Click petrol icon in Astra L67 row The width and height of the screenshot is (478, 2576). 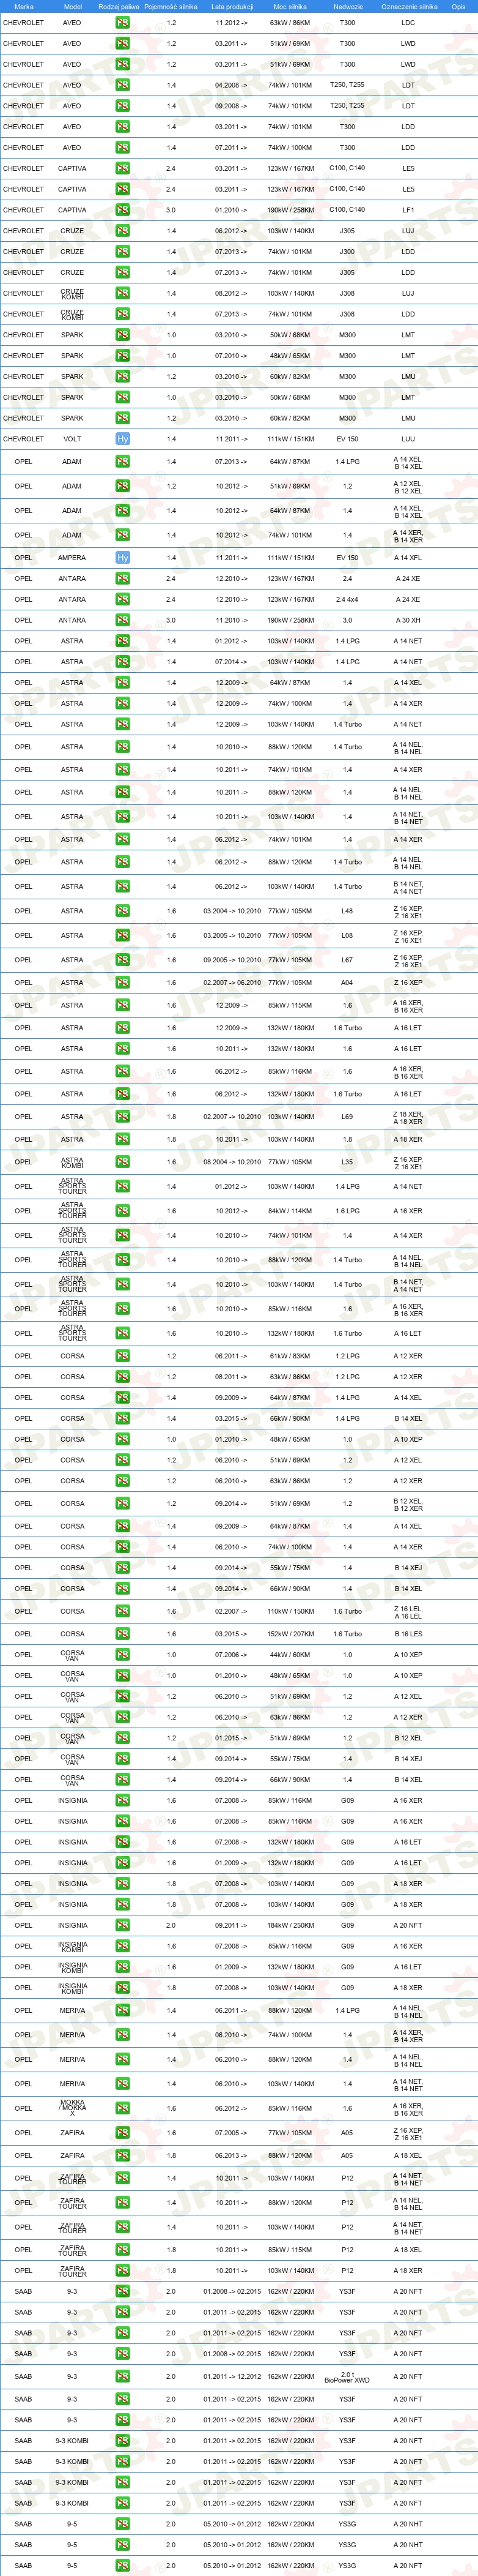click(x=122, y=960)
